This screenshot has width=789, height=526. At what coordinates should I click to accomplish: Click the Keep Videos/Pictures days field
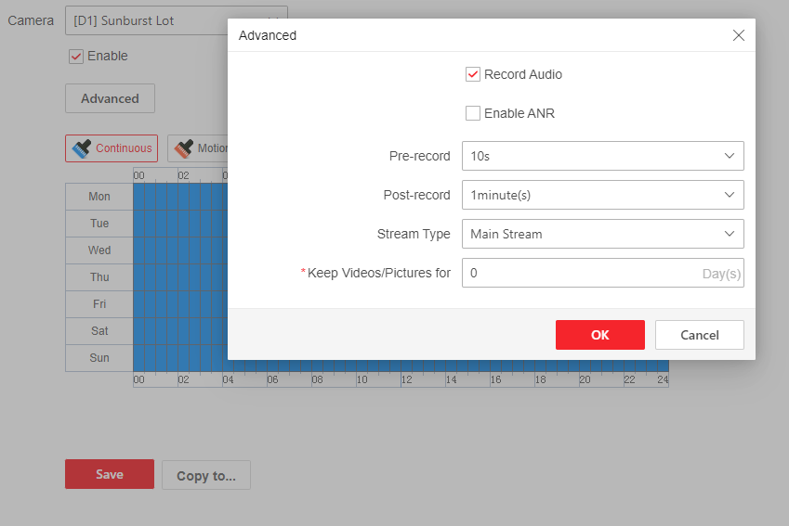[x=581, y=273]
